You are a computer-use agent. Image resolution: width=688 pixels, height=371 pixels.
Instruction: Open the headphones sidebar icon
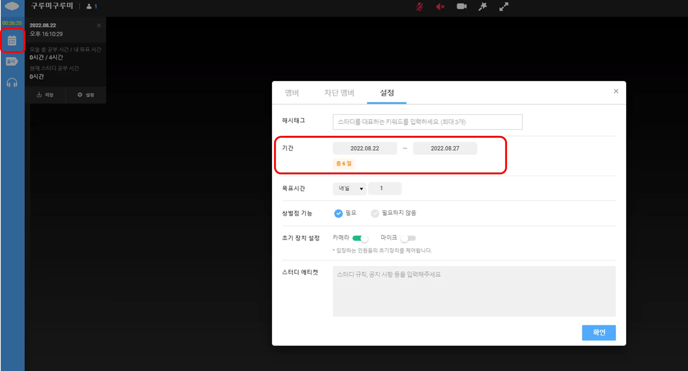click(x=12, y=83)
